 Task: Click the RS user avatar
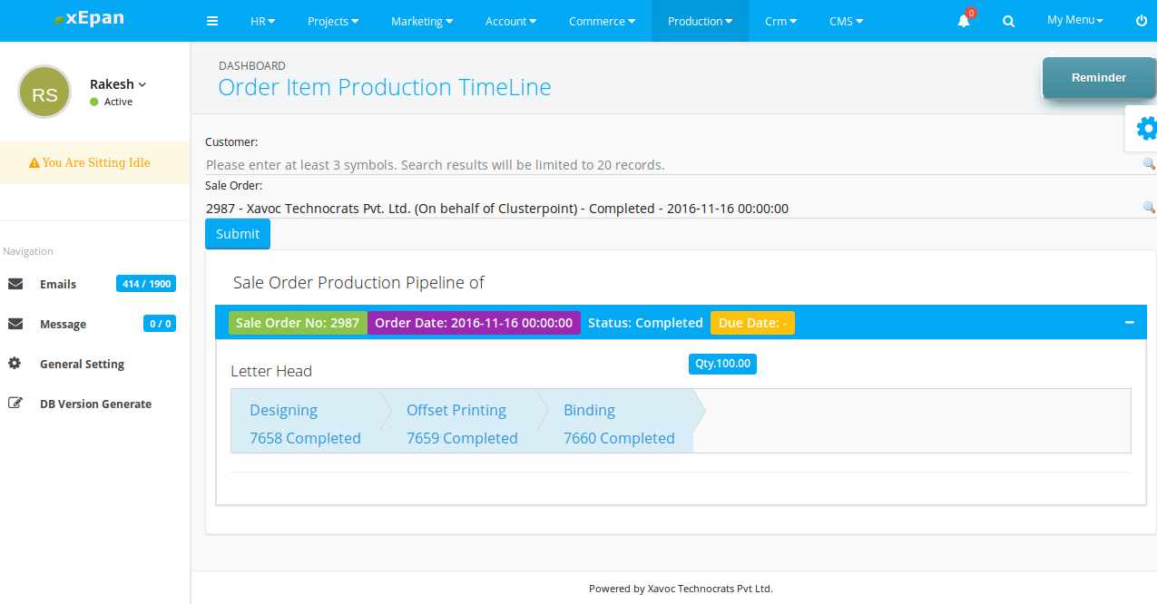[44, 92]
